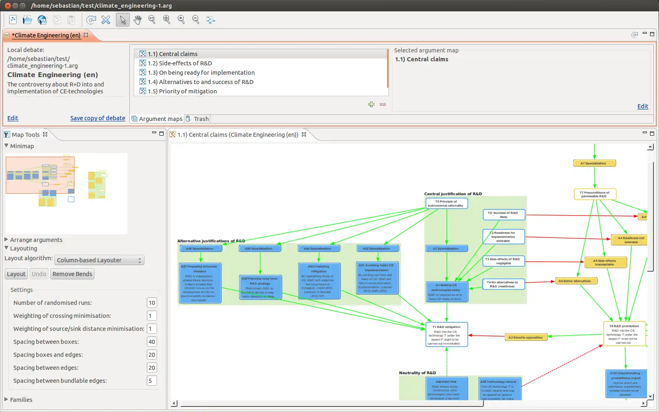Activate the arrow selection tool
Screen dimensions: 659x412
pos(122,19)
